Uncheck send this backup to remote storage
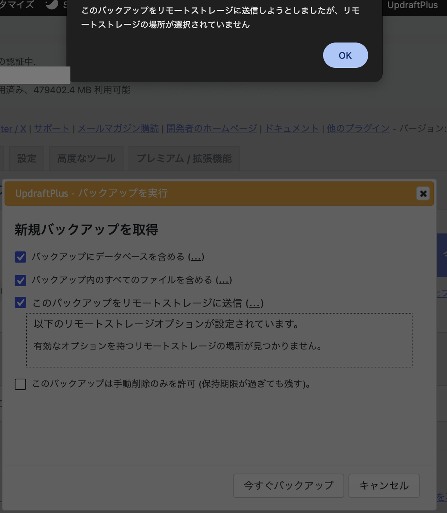Screen dimensions: 447x513 point(20,302)
